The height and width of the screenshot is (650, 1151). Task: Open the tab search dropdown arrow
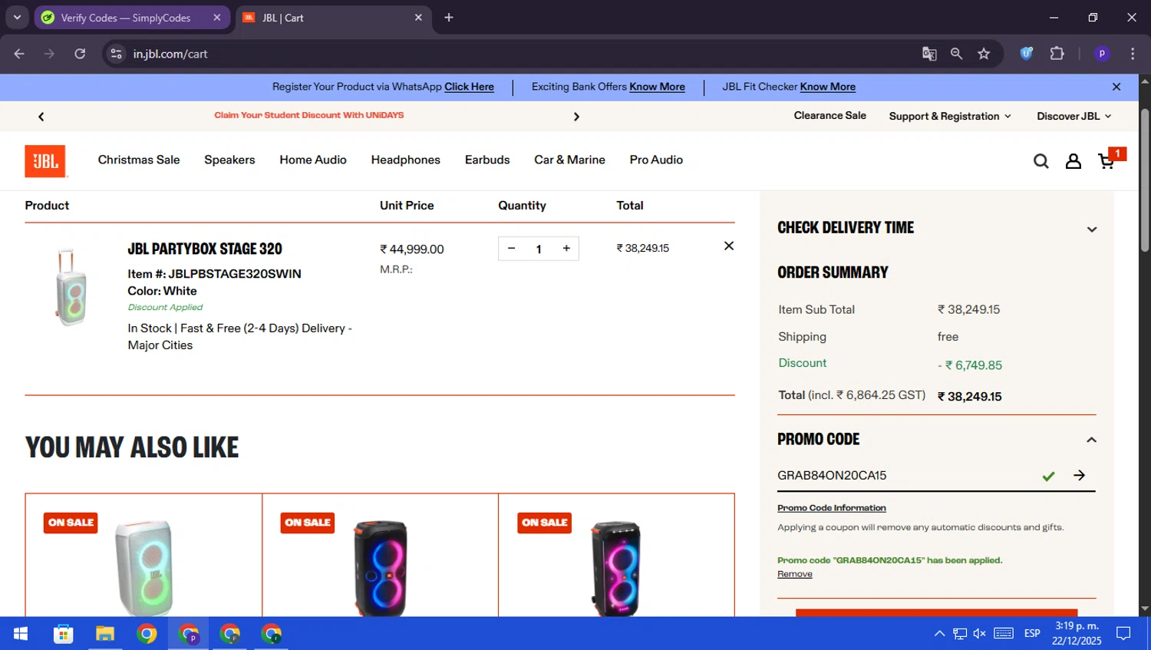(x=17, y=18)
